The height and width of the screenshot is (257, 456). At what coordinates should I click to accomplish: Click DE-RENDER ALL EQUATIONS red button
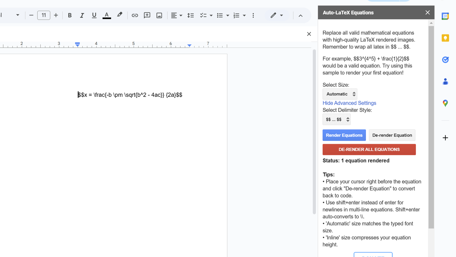(x=369, y=149)
